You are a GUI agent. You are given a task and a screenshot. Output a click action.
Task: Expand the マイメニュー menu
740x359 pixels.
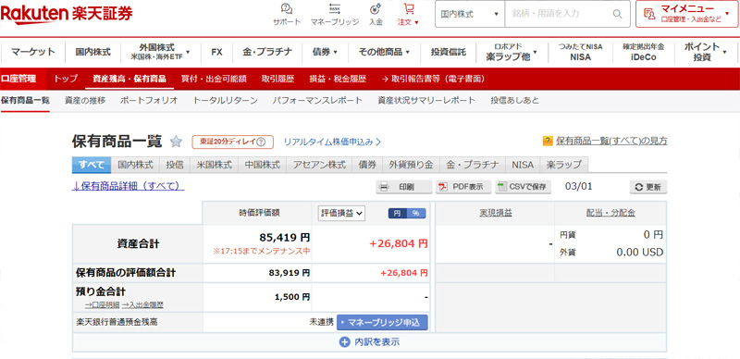(686, 14)
